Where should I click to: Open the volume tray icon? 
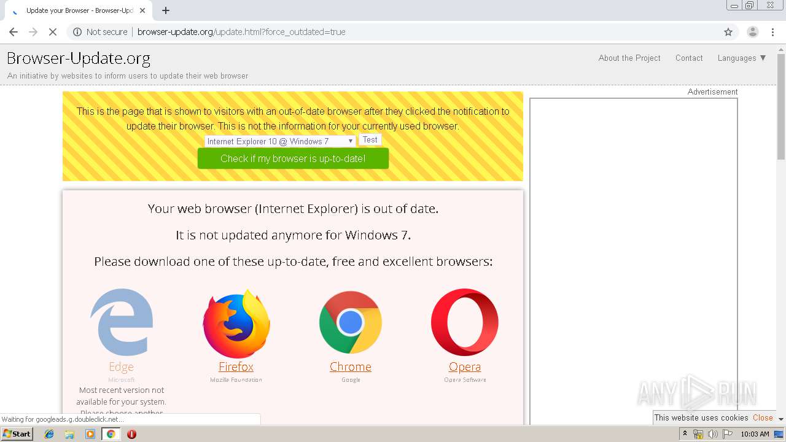coord(713,434)
